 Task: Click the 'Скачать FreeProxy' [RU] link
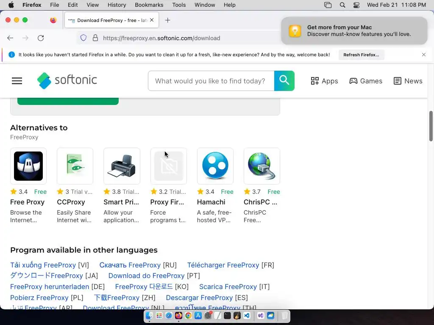[130, 265]
